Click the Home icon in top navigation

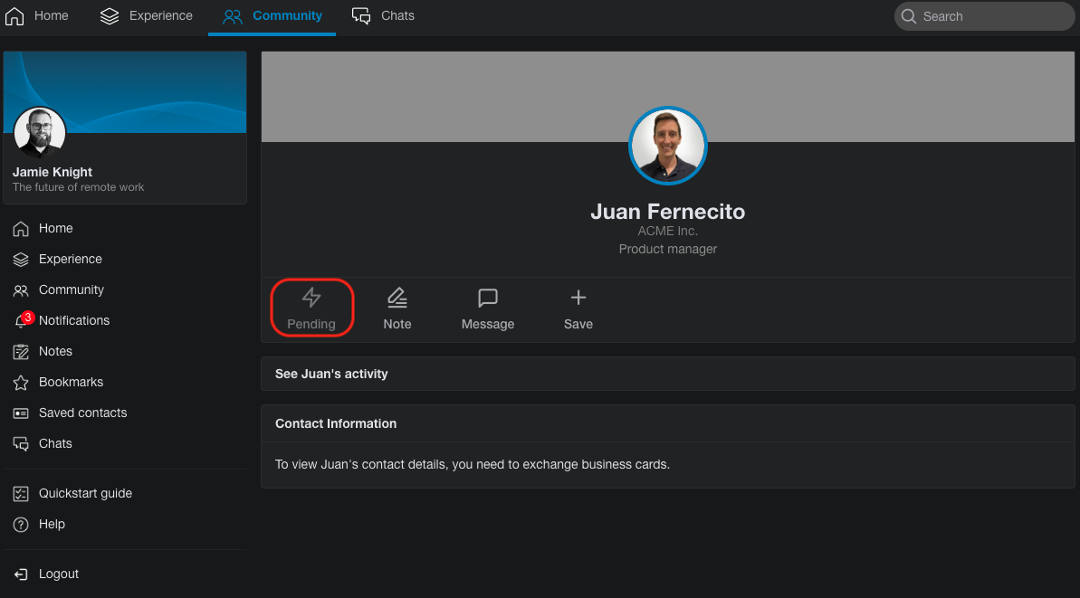click(14, 15)
